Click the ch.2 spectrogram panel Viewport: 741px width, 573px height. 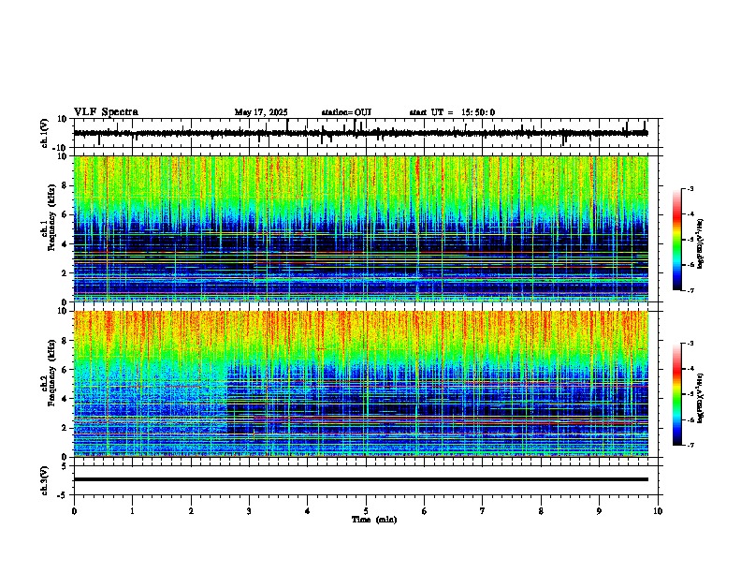tap(360, 384)
